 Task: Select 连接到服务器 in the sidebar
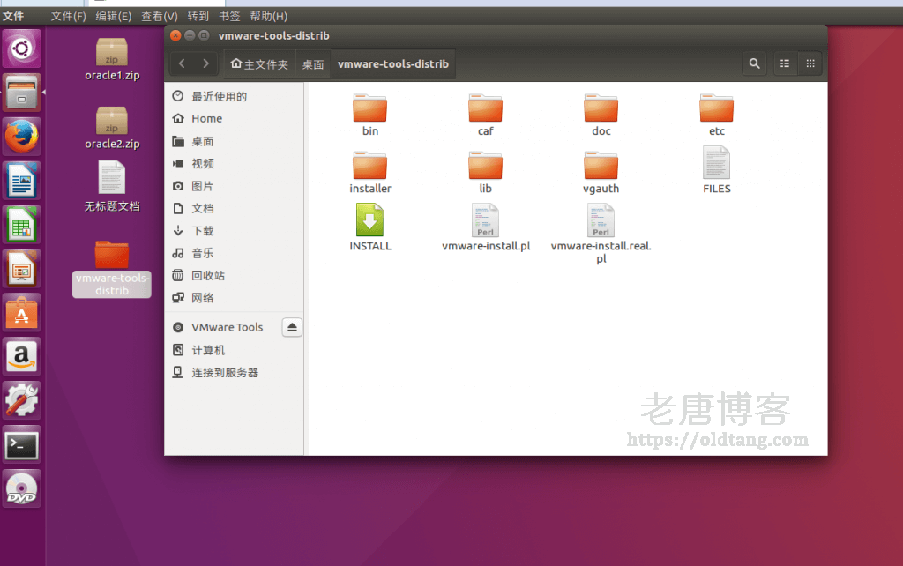coord(225,373)
